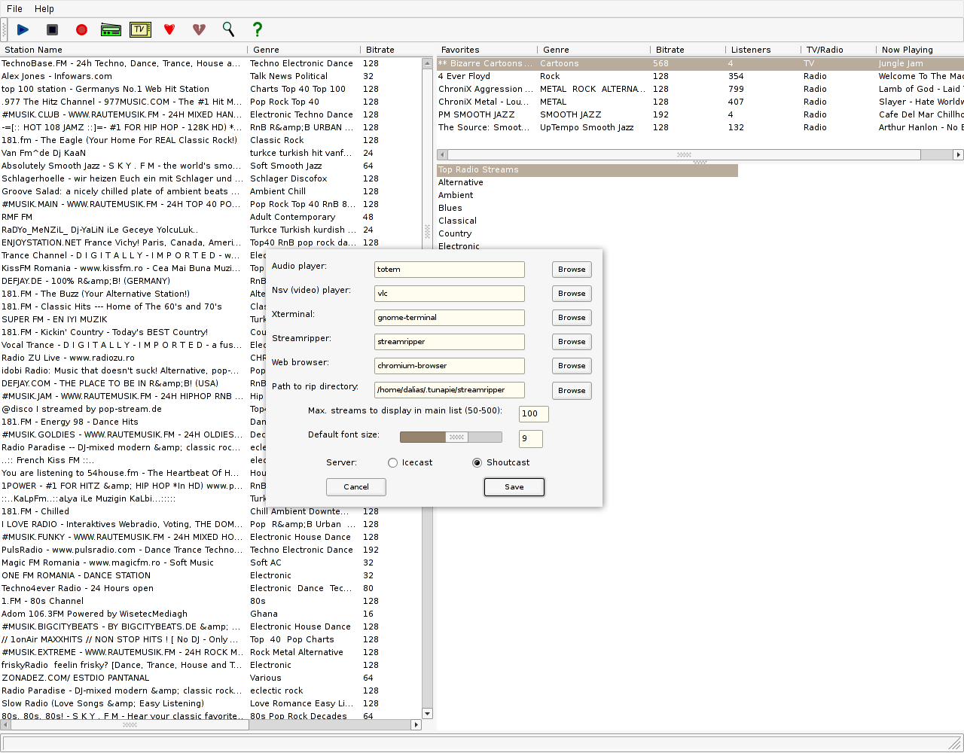Select the Shoutcast server radio button
This screenshot has height=753, width=964.
[477, 462]
